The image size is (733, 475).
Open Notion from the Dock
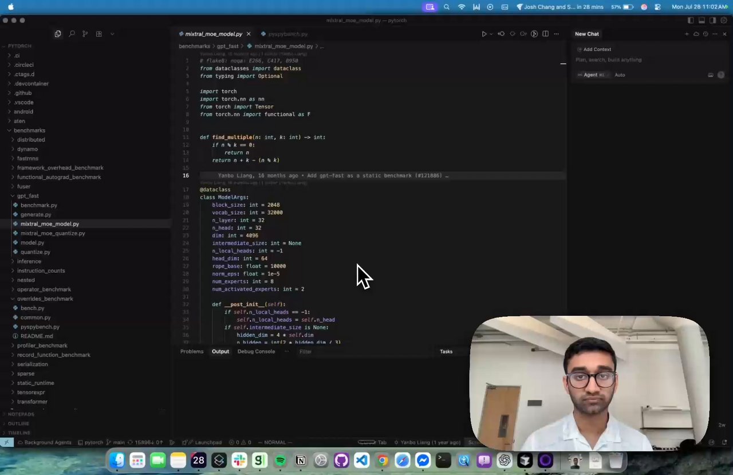coord(301,460)
